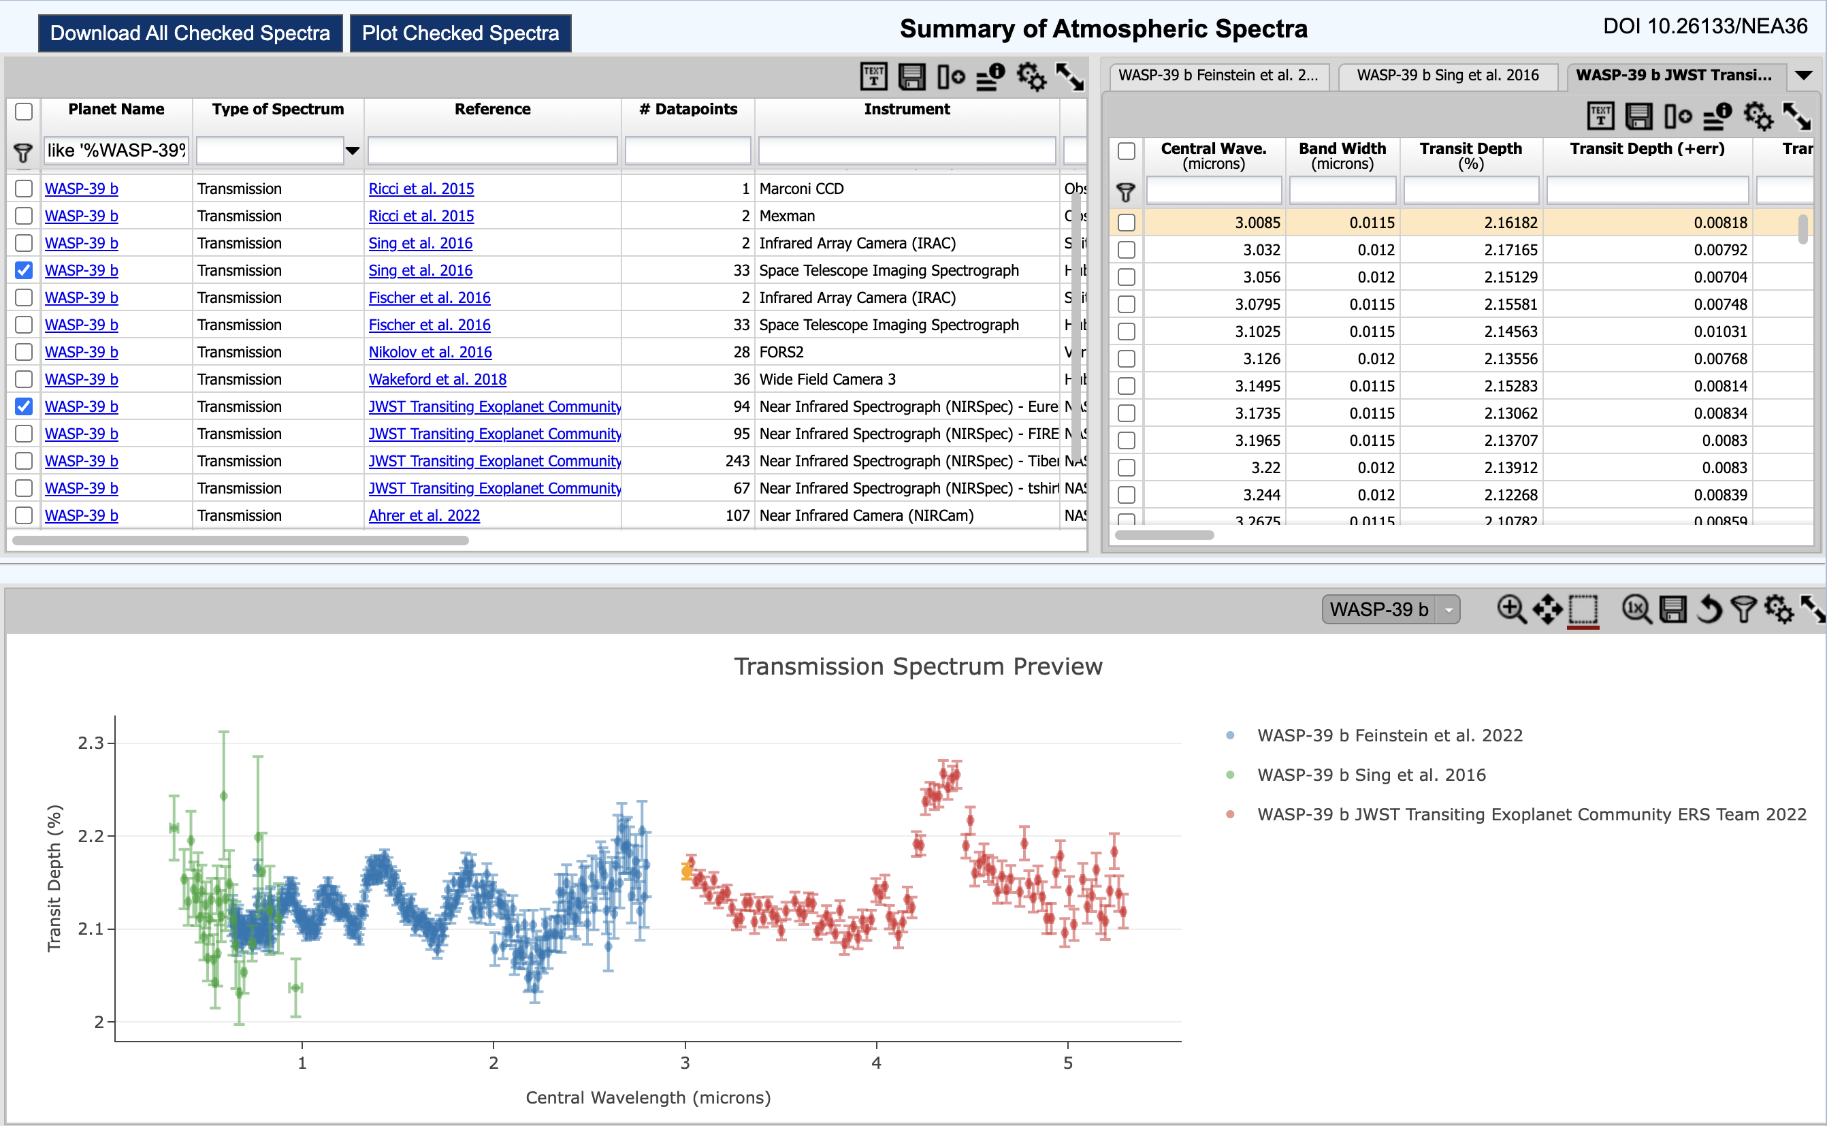Click the filter icon in the upper table toolbar
The height and width of the screenshot is (1126, 1827).
tap(22, 151)
